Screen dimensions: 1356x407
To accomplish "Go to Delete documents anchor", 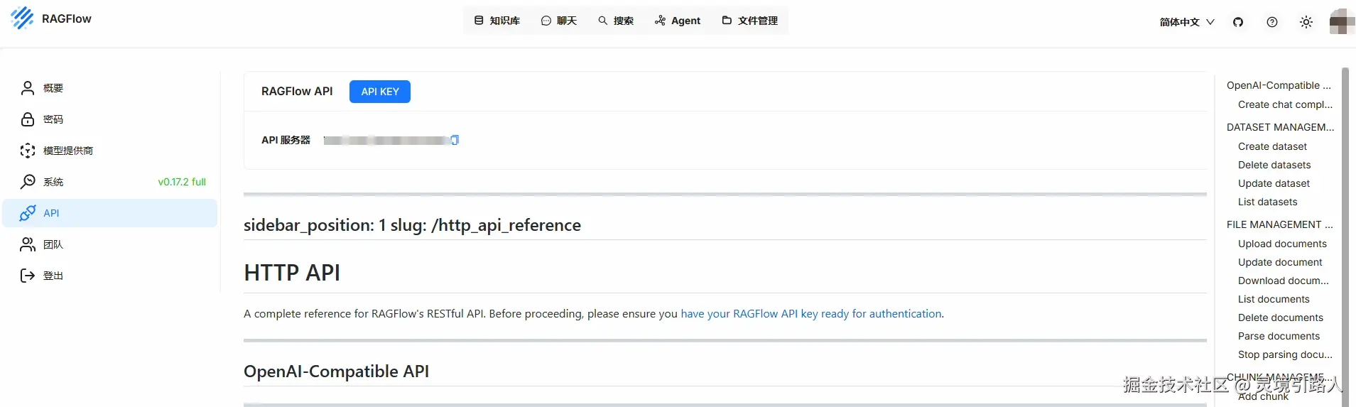I will [1281, 318].
